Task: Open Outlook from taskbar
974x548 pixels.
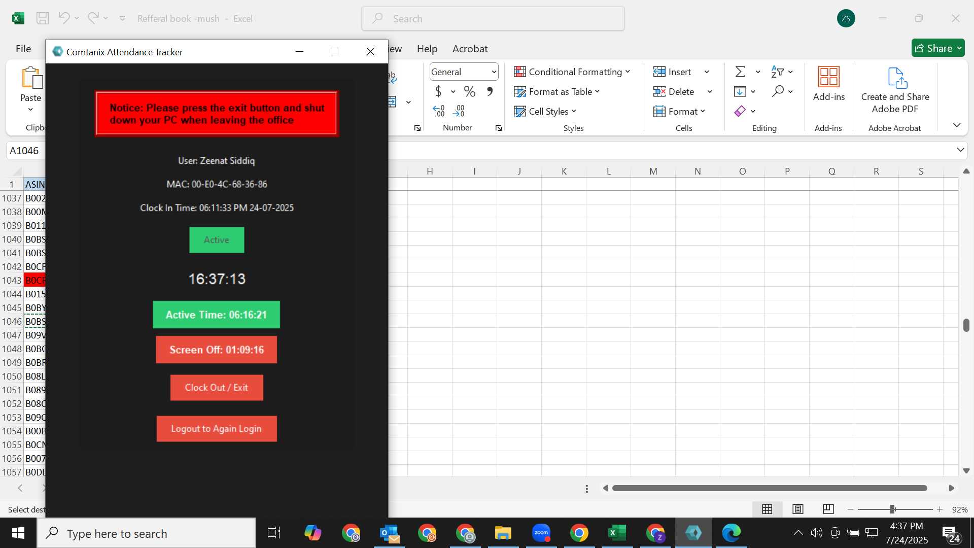Action: 390,533
